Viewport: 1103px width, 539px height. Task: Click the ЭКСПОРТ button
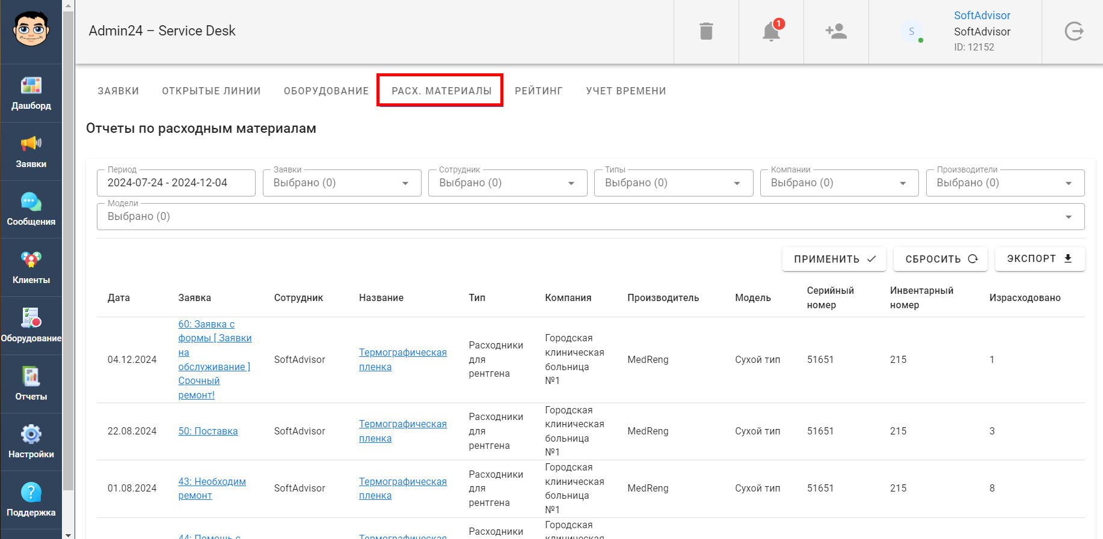tap(1040, 259)
